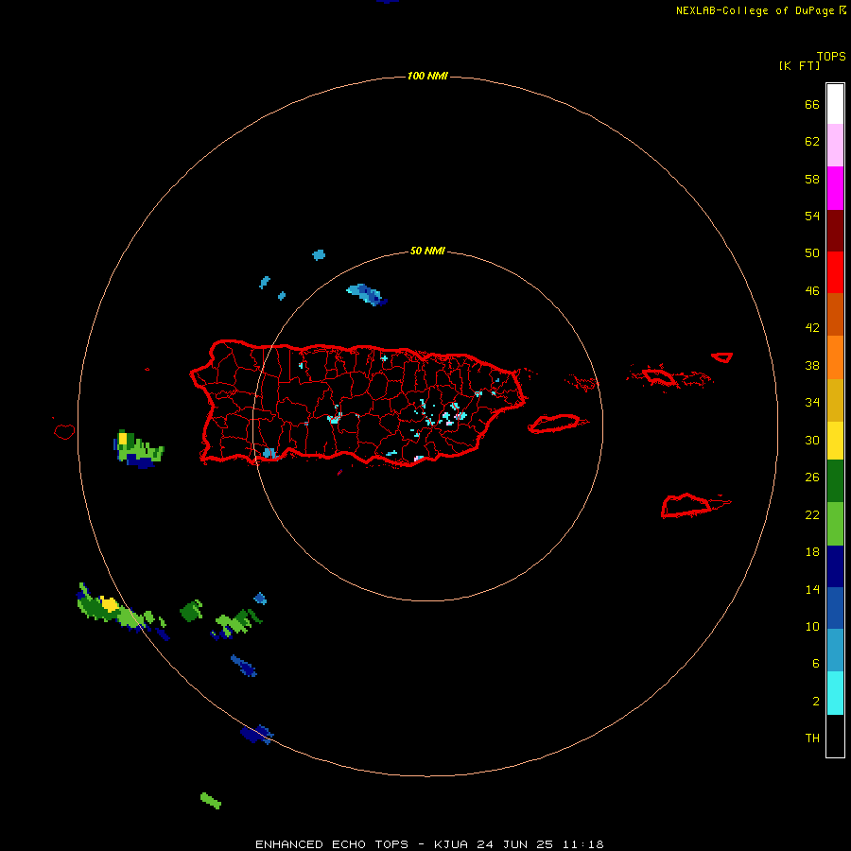
Task: Select the yellow legend swatch
Action: click(835, 440)
